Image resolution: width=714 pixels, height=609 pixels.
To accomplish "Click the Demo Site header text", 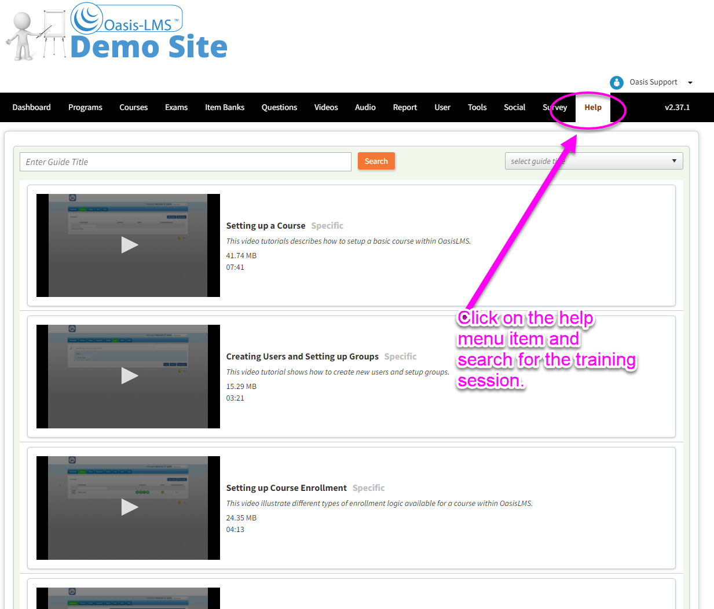I will click(x=148, y=47).
